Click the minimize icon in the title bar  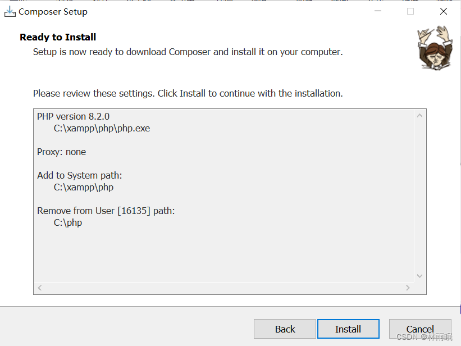(377, 11)
